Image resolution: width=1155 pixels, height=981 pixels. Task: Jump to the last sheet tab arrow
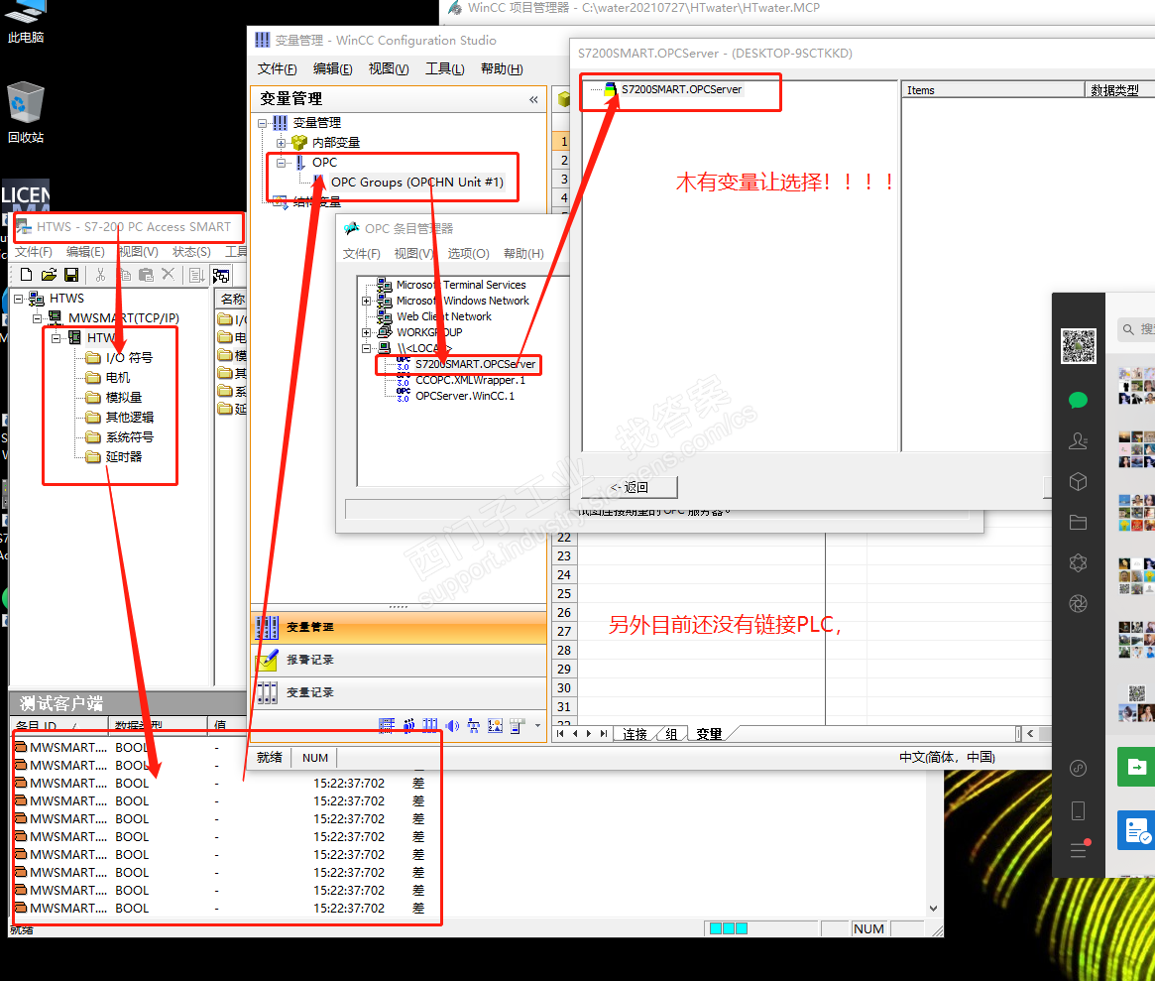pyautogui.click(x=604, y=733)
